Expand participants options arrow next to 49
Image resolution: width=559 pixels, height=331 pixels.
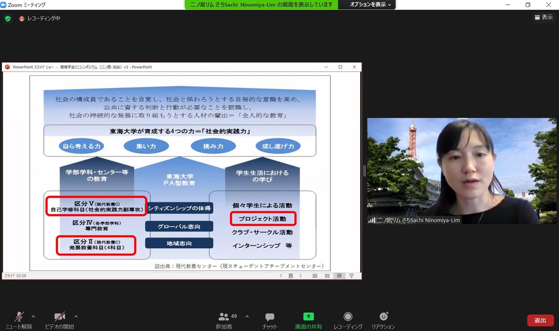coord(247,317)
